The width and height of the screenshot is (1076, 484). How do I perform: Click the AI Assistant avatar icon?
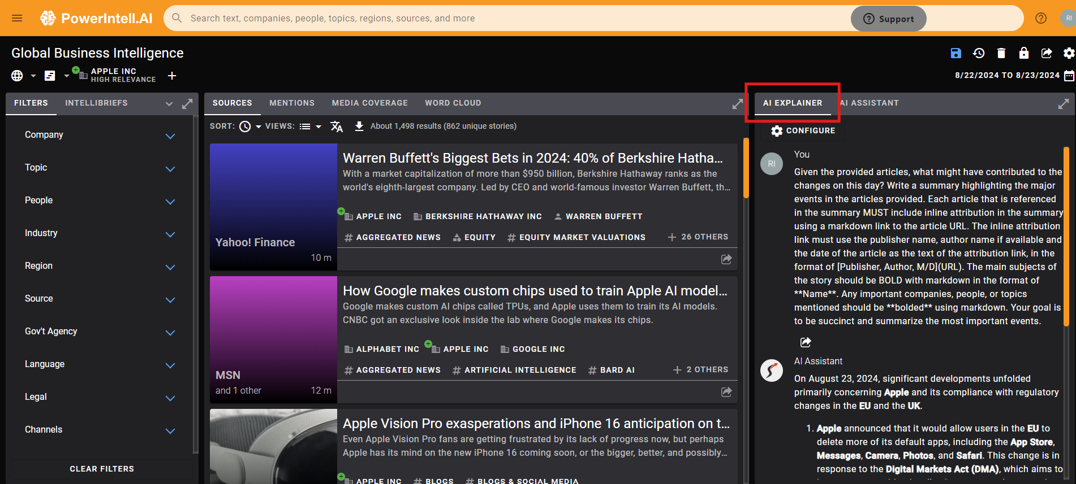tap(771, 370)
